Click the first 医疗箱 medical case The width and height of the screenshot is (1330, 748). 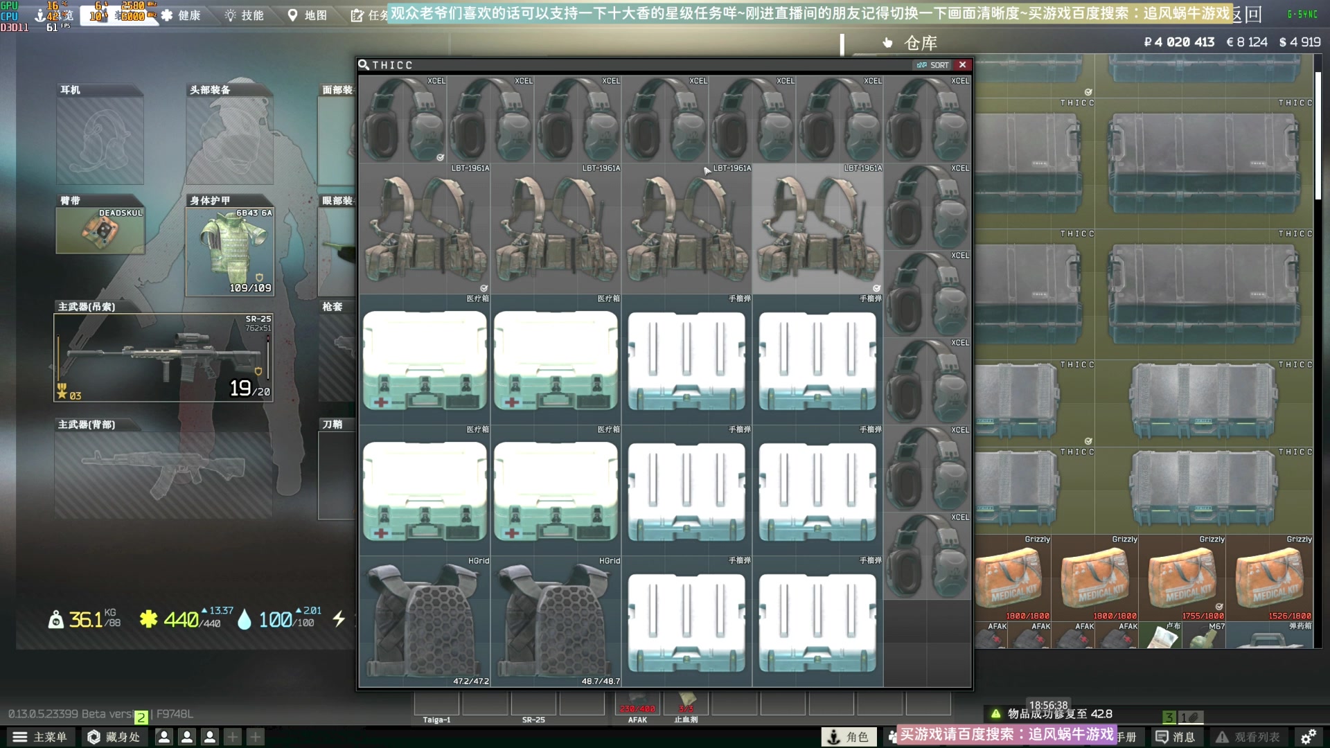tap(425, 360)
